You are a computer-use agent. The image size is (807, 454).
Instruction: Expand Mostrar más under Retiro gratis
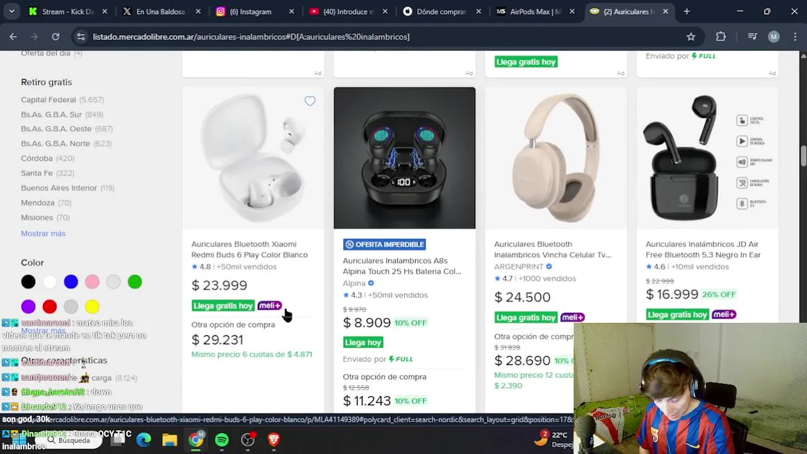coord(43,233)
